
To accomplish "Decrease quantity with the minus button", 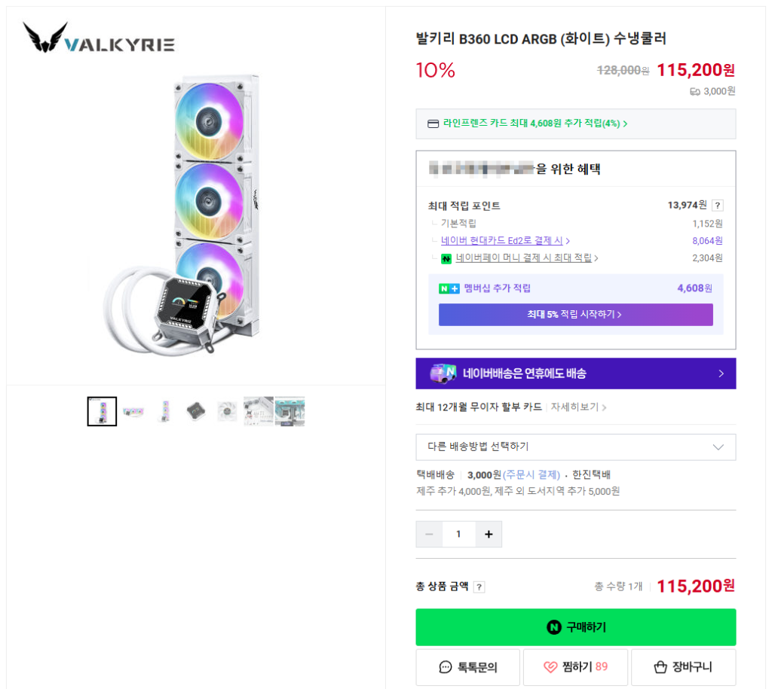I will pos(430,534).
